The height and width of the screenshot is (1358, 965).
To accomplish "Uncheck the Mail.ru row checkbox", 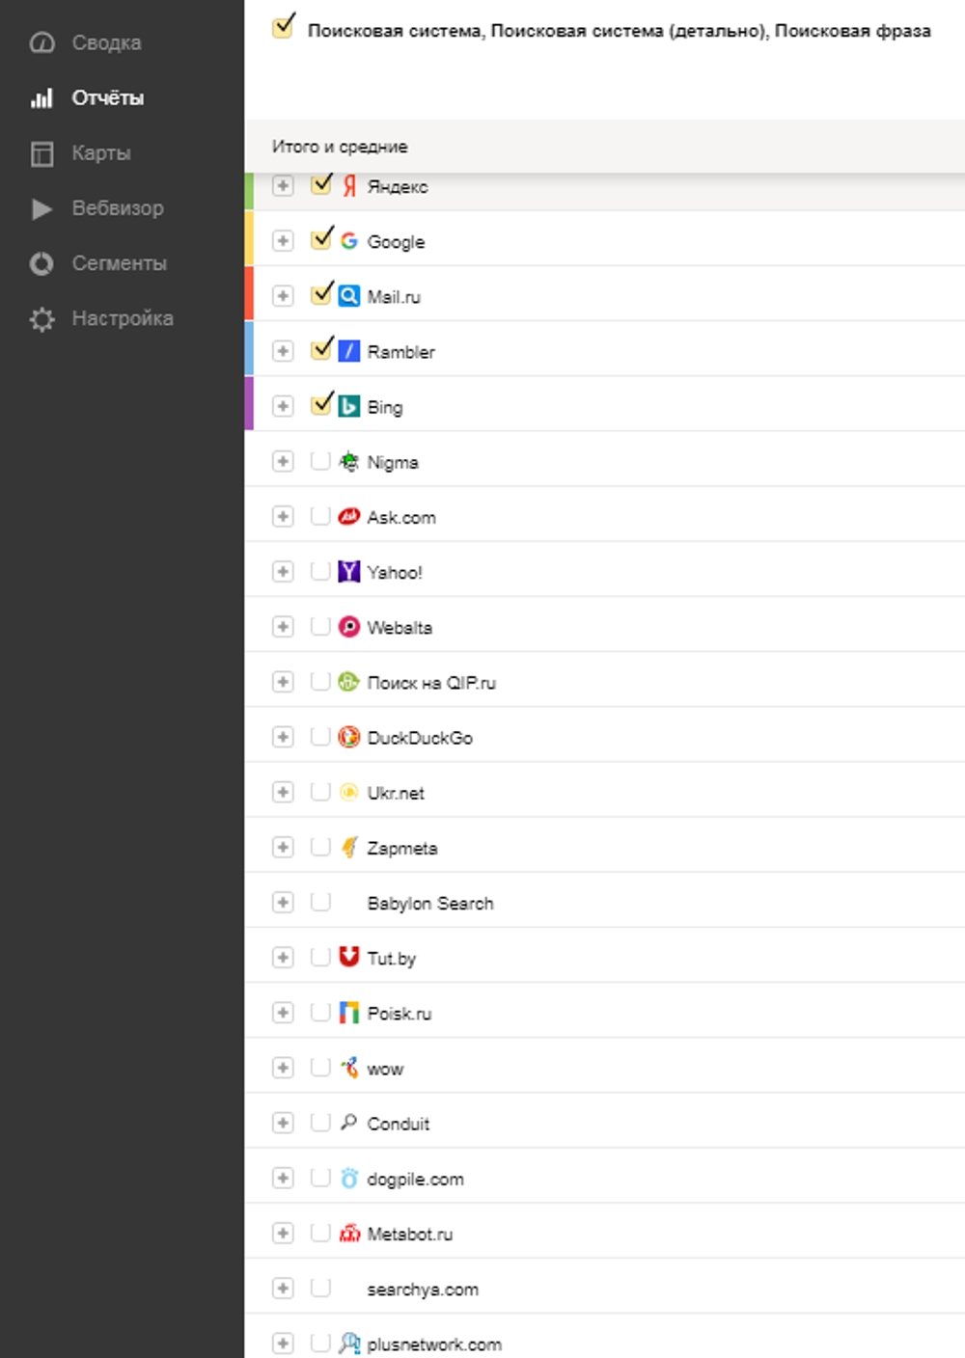I will [x=321, y=293].
